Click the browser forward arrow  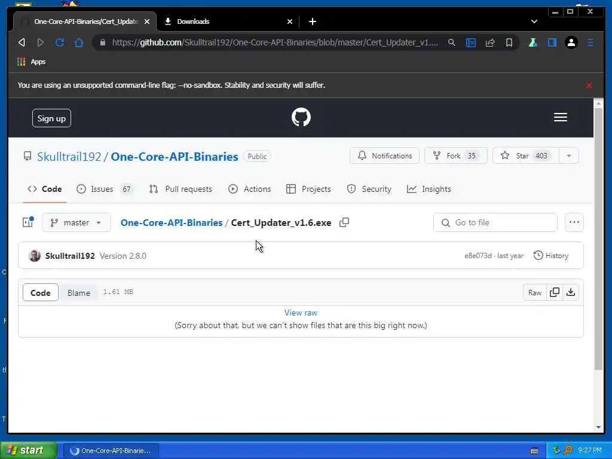tap(40, 42)
